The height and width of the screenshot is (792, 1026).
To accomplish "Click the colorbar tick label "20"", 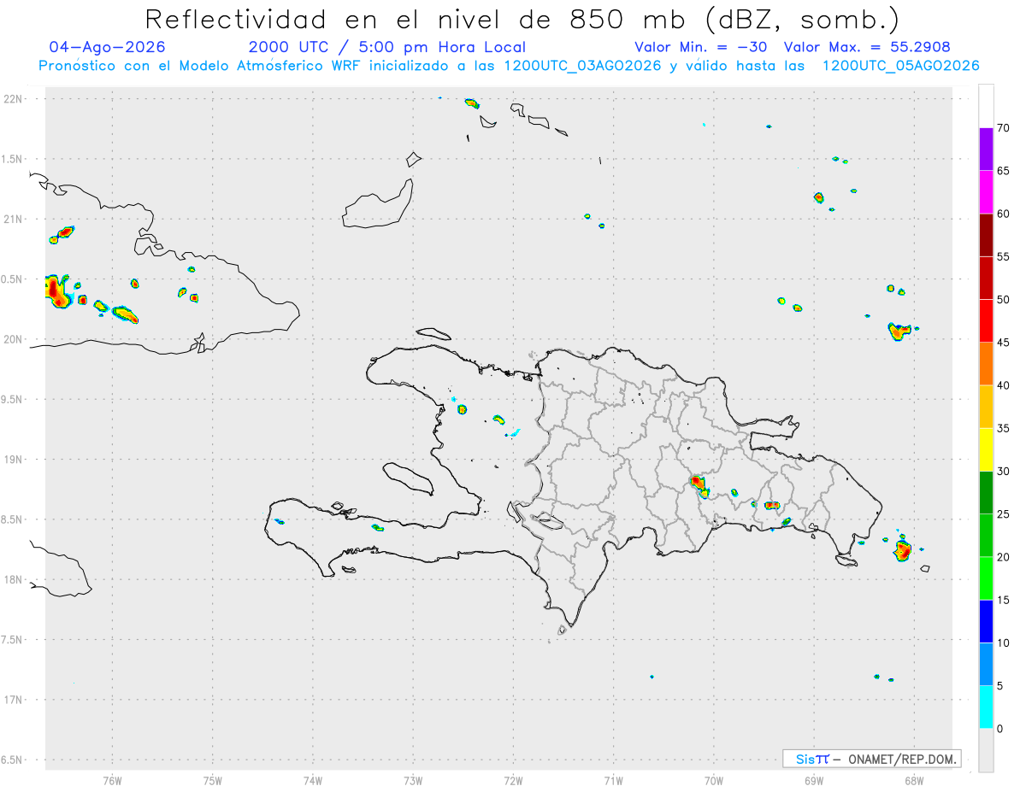I will coord(1004,557).
